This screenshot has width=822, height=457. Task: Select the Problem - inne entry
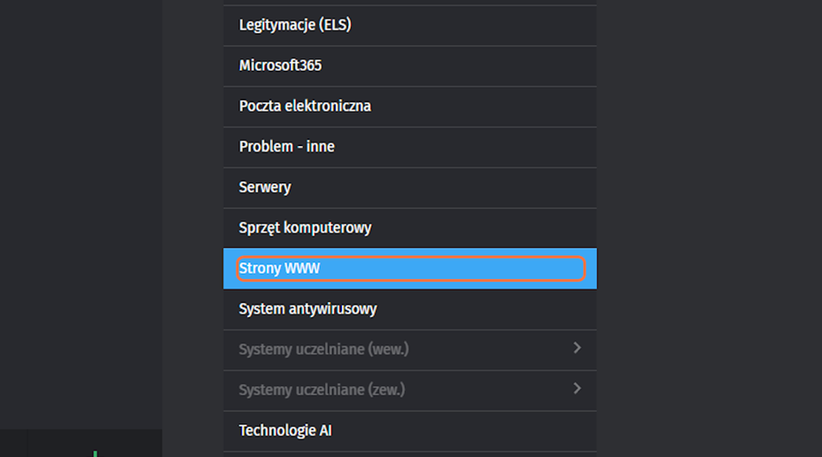(x=286, y=147)
